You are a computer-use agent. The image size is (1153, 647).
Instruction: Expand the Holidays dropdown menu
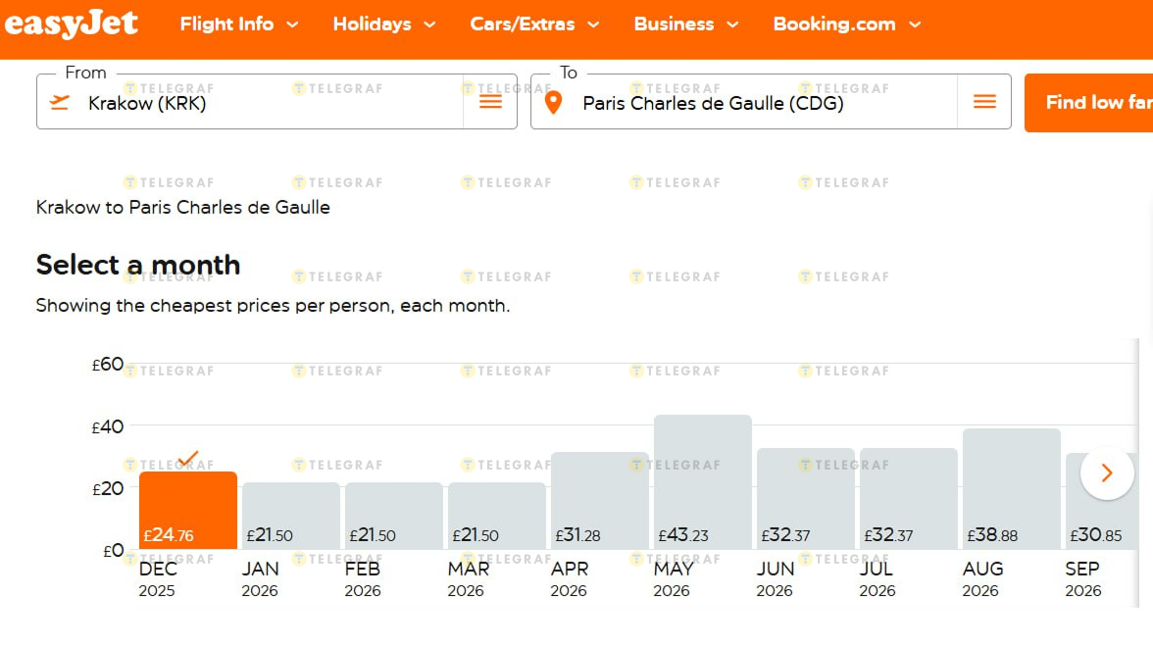point(383,25)
